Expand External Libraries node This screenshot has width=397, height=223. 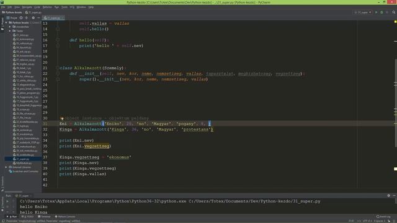coord(6,167)
